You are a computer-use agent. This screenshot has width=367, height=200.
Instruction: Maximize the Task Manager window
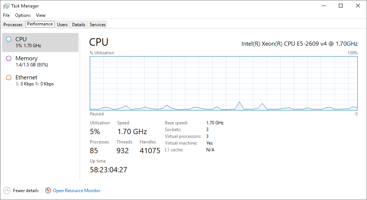pos(341,6)
